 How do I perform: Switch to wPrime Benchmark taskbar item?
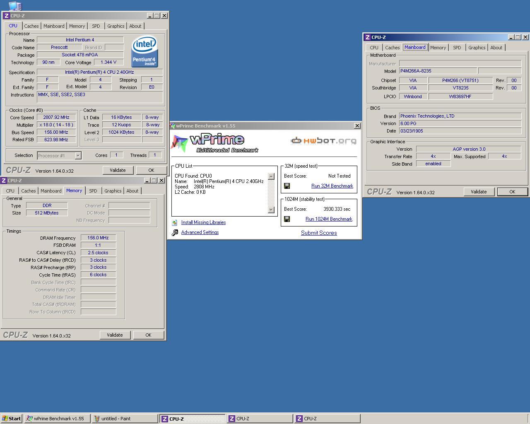pos(58,419)
